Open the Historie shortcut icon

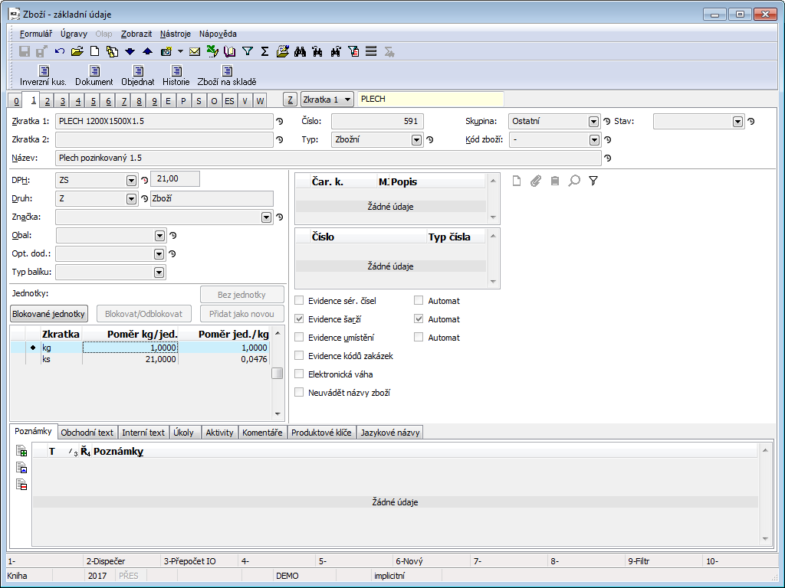click(176, 75)
